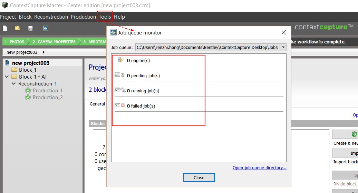Click the '2 block' summary text
Viewport: 358px width, 193px height.
coord(97,90)
